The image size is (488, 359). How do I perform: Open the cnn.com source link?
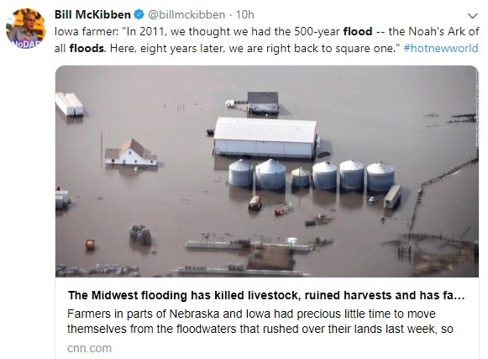click(x=89, y=348)
